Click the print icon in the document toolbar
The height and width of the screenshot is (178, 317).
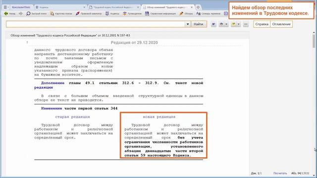click(x=221, y=24)
